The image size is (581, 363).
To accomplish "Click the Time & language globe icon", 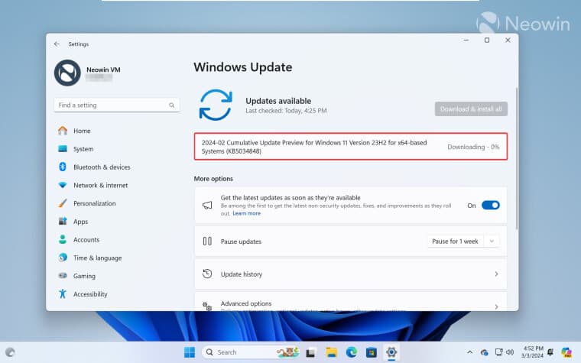I will tap(63, 257).
